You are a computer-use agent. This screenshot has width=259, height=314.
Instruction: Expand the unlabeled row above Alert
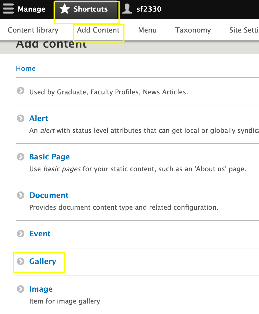pos(20,91)
